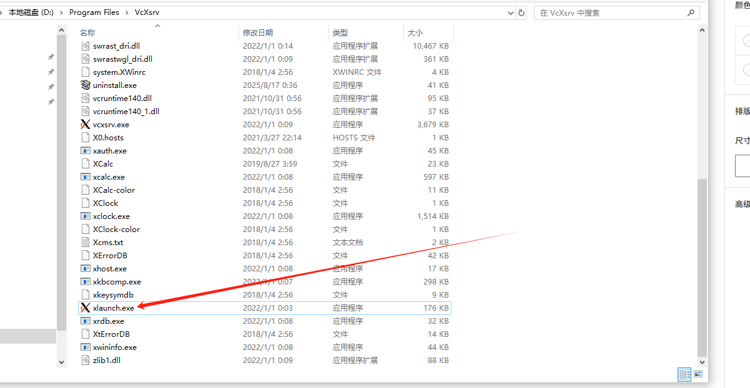
Task: Click the search magnifier icon
Action: pos(691,12)
